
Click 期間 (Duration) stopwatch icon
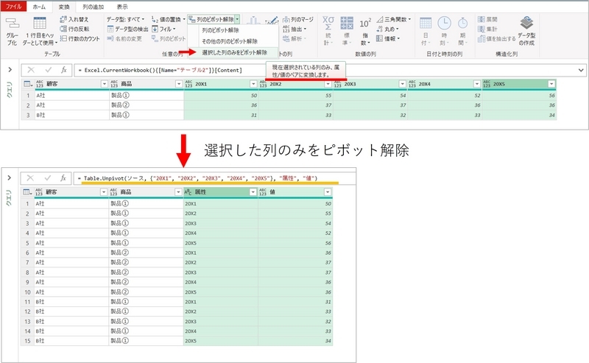pos(462,23)
